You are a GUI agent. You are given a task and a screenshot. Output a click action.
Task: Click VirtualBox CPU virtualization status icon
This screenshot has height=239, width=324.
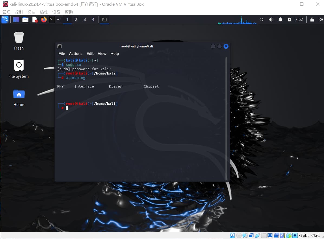click(282, 235)
